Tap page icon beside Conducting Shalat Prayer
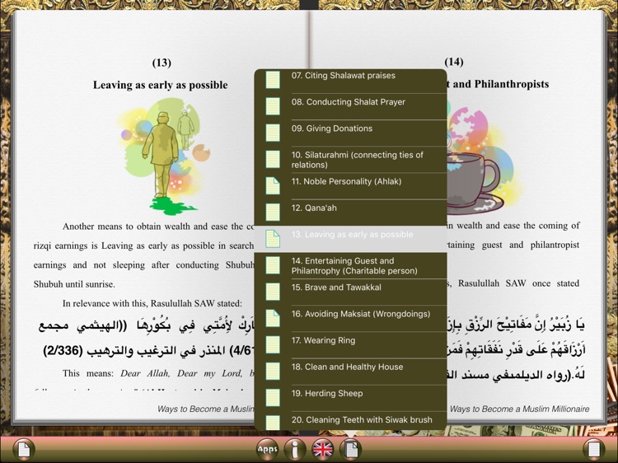This screenshot has height=463, width=618. click(x=273, y=106)
